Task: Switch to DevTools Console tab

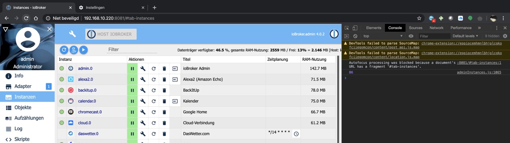Action: [x=395, y=28]
